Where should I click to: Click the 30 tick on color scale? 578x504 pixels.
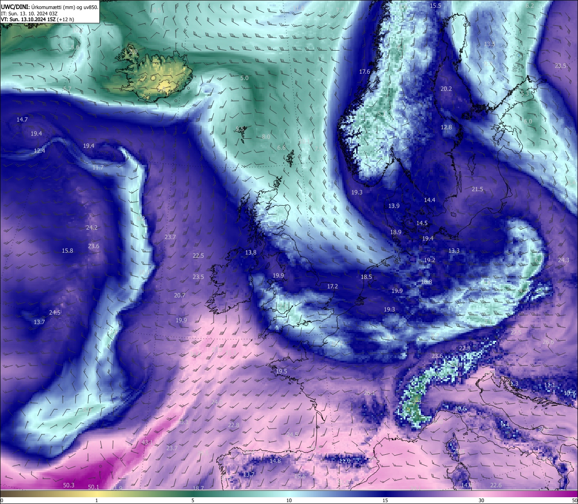(x=481, y=500)
